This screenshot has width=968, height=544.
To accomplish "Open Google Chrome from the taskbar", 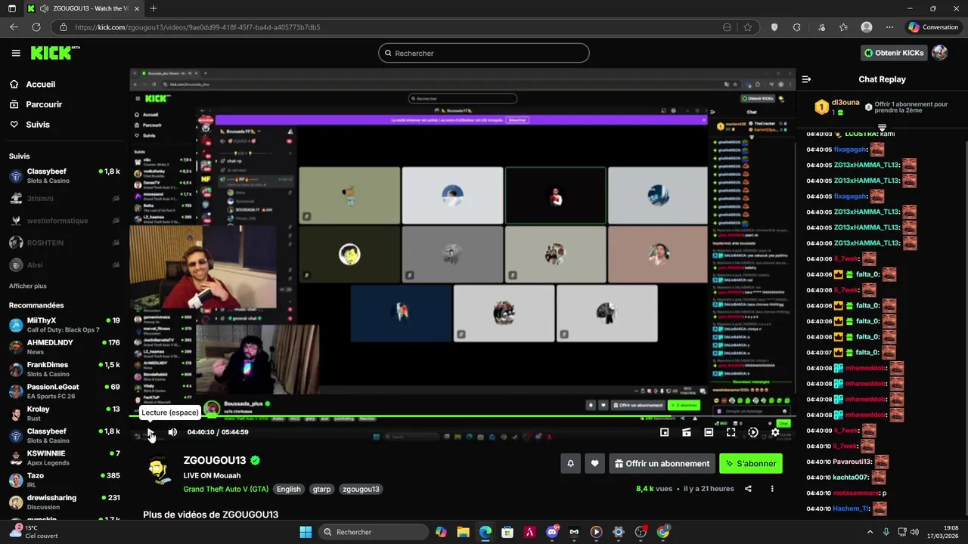I will [663, 532].
